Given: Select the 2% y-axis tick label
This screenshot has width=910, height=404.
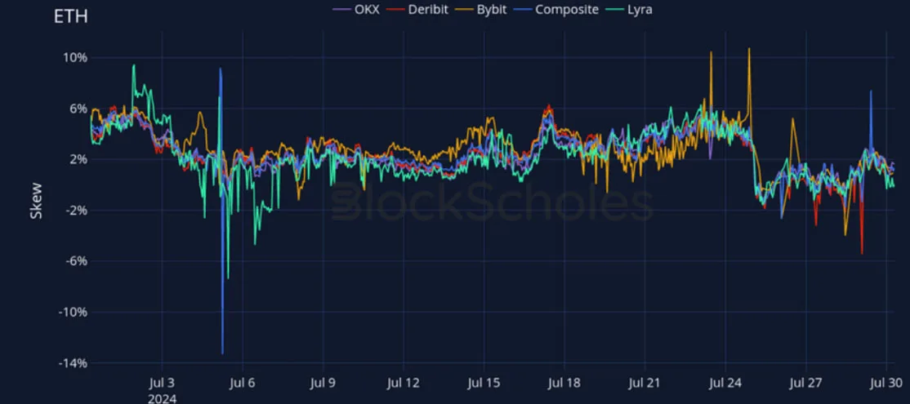Looking at the screenshot, I should (78, 159).
